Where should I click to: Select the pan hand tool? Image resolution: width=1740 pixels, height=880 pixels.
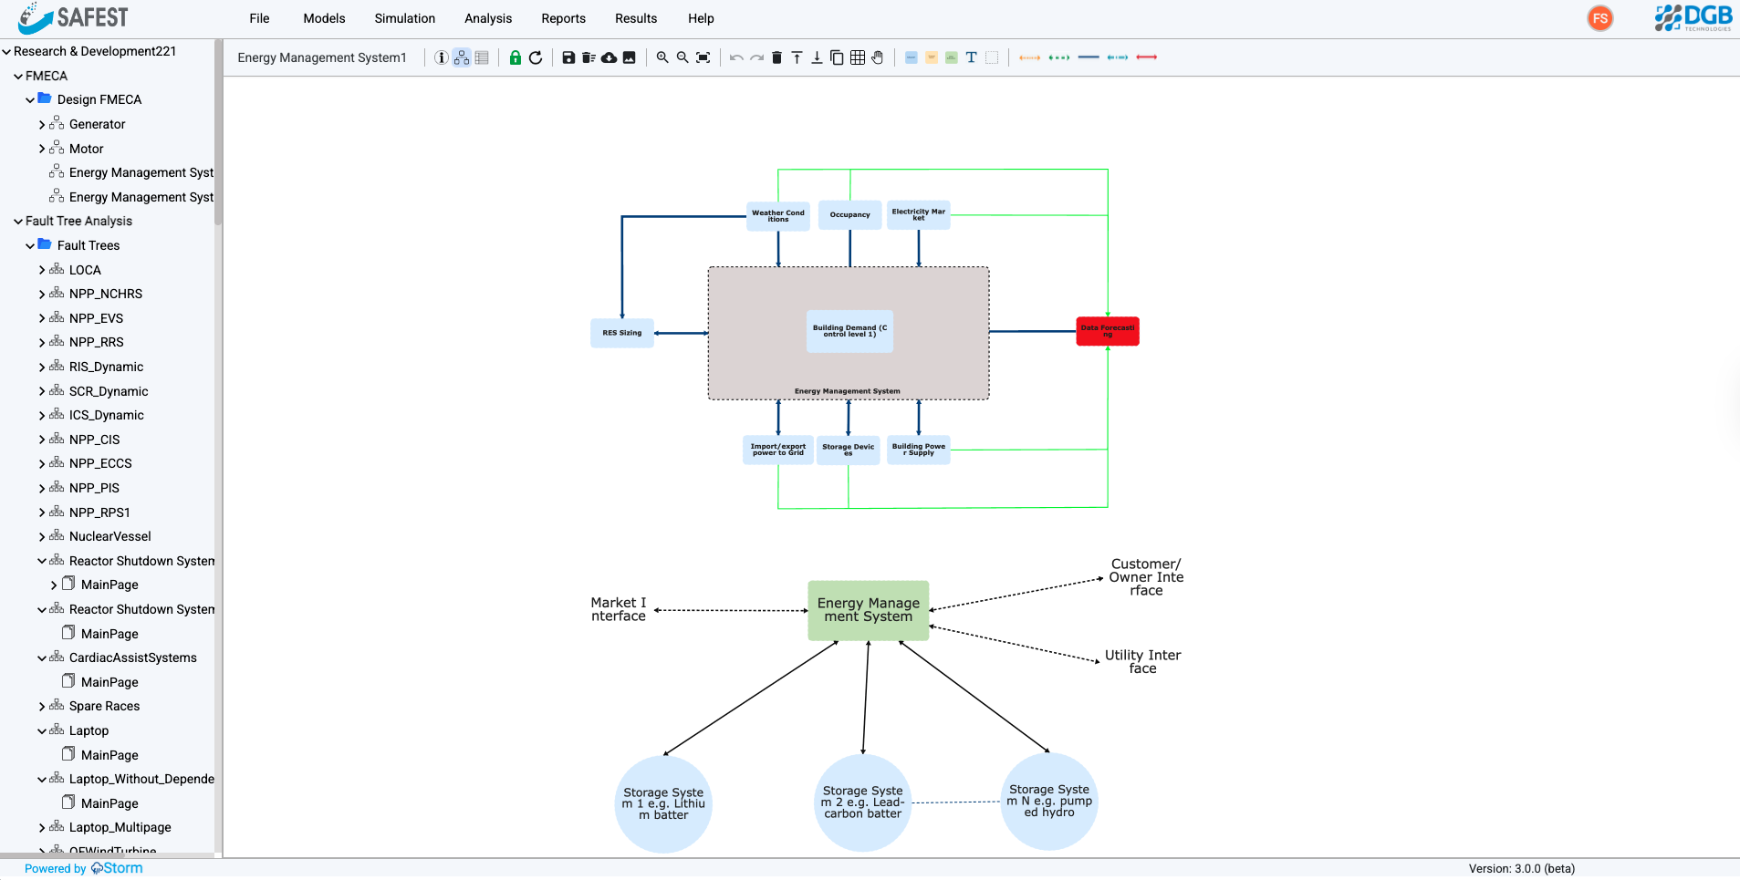click(x=876, y=57)
